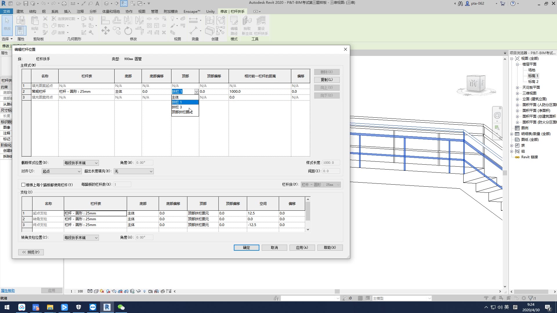Viewport: 557px width, 313px height.
Task: Click the Move tool in the Modify panel
Action: pos(105,31)
